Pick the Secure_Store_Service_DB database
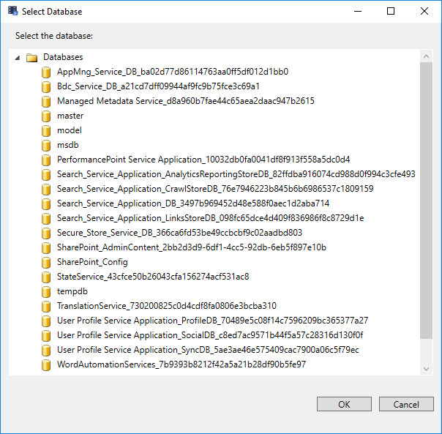 click(179, 233)
